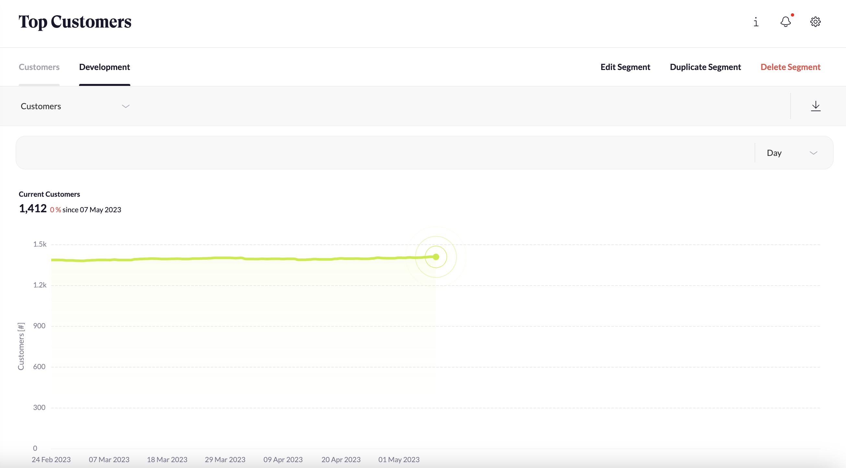Click the 18 Mar 2023 axis label
The width and height of the screenshot is (846, 468).
tap(167, 460)
